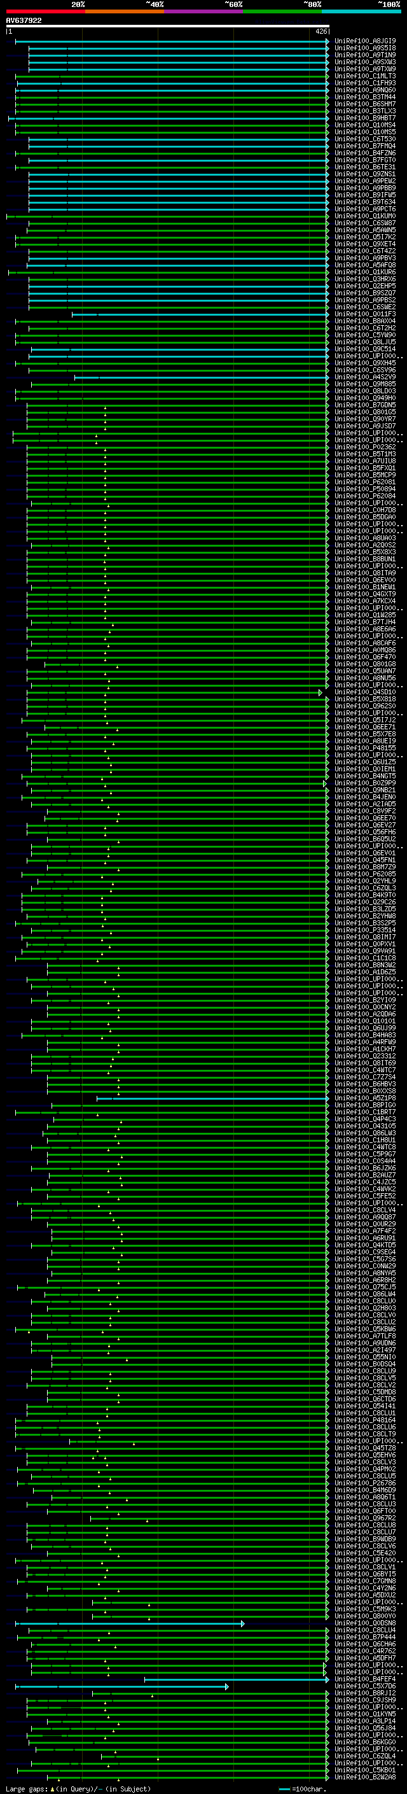Select hit label UniRef100_B4M6D9
Image resolution: width=407 pixels, height=1794 pixels.
[x=364, y=1490]
